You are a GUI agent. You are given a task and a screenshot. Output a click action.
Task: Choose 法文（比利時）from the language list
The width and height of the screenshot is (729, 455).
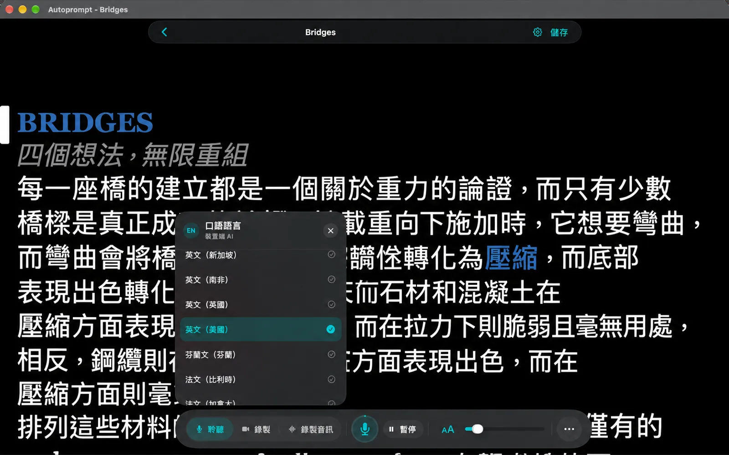[261, 379]
